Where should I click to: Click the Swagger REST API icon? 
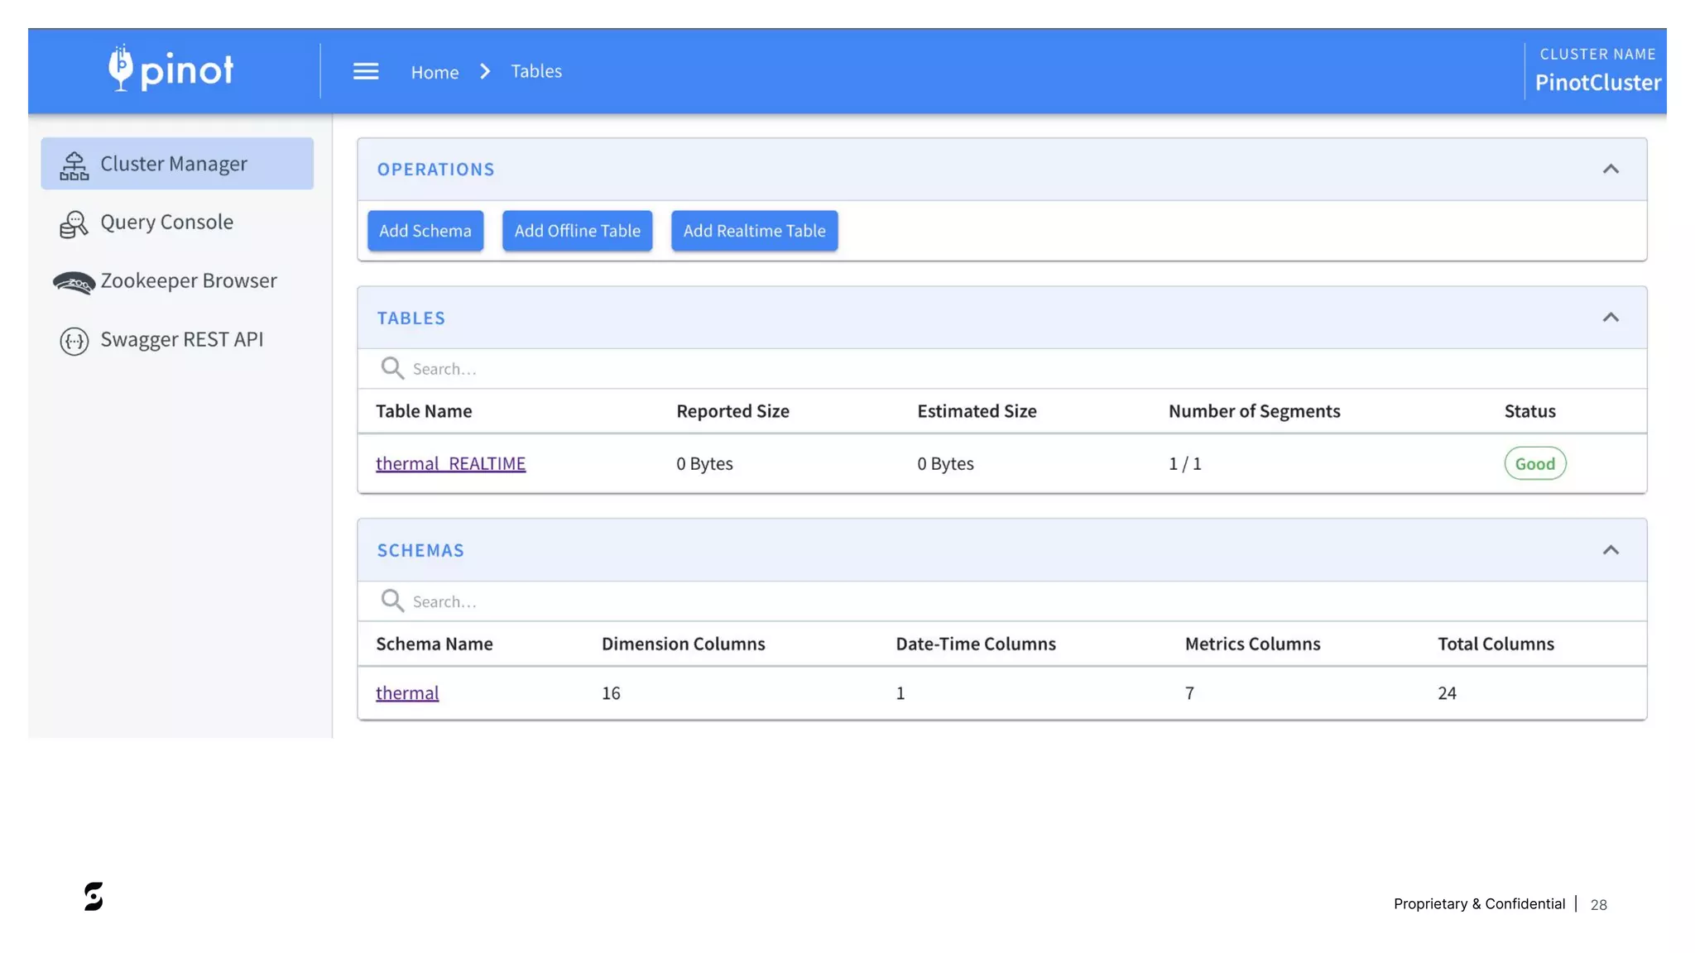[74, 341]
